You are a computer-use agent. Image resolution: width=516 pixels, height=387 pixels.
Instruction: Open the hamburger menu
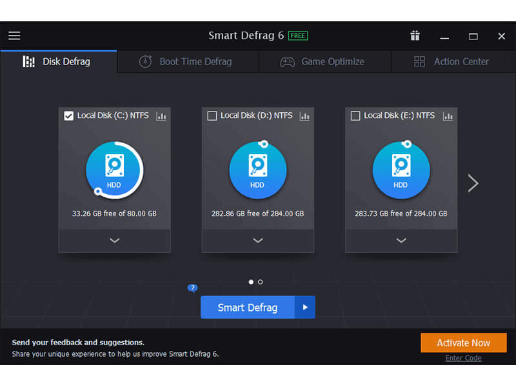click(x=14, y=36)
